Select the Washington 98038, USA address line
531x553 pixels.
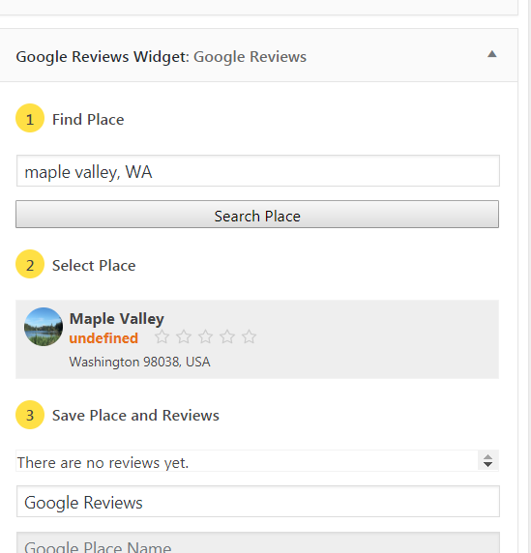coord(139,362)
